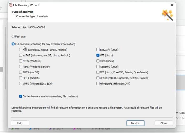Enable the exFAT checkbox
Image resolution: width=185 pixels, height=133 pixels.
[x=21, y=55]
